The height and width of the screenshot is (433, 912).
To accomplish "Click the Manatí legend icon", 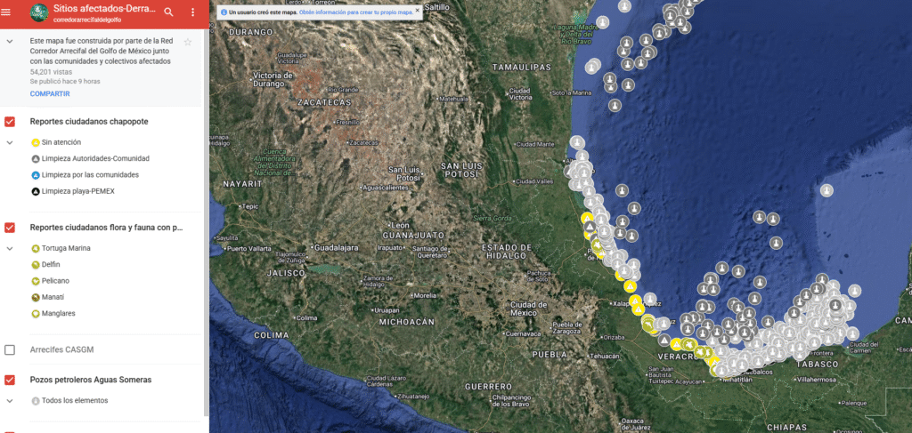I will pos(36,297).
